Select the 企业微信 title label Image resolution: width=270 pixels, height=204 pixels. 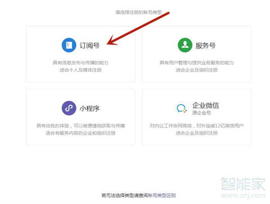[206, 106]
